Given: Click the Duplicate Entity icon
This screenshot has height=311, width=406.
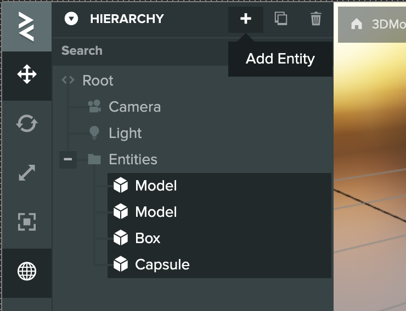Looking at the screenshot, I should [281, 19].
